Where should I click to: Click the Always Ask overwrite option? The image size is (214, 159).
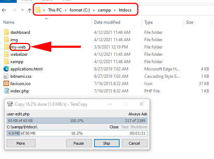pos(138,114)
